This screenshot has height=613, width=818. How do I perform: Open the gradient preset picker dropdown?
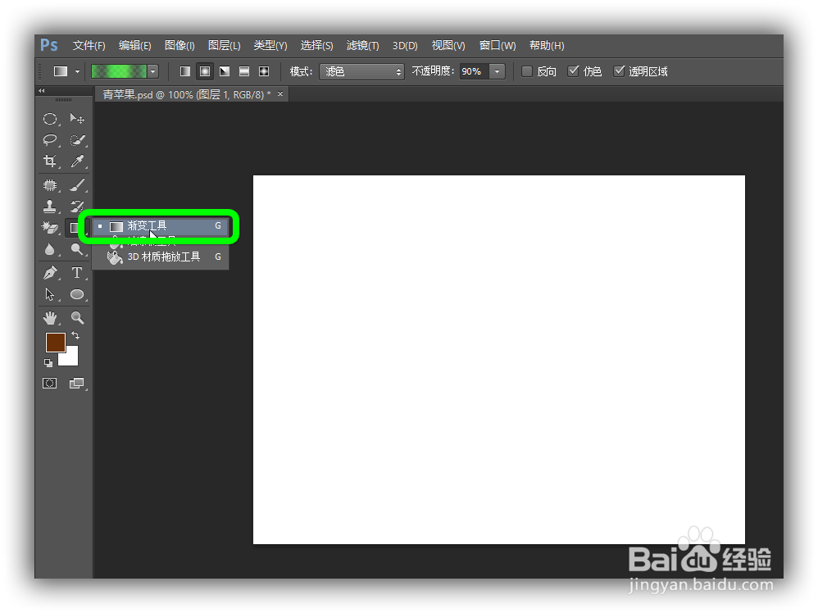pos(152,71)
